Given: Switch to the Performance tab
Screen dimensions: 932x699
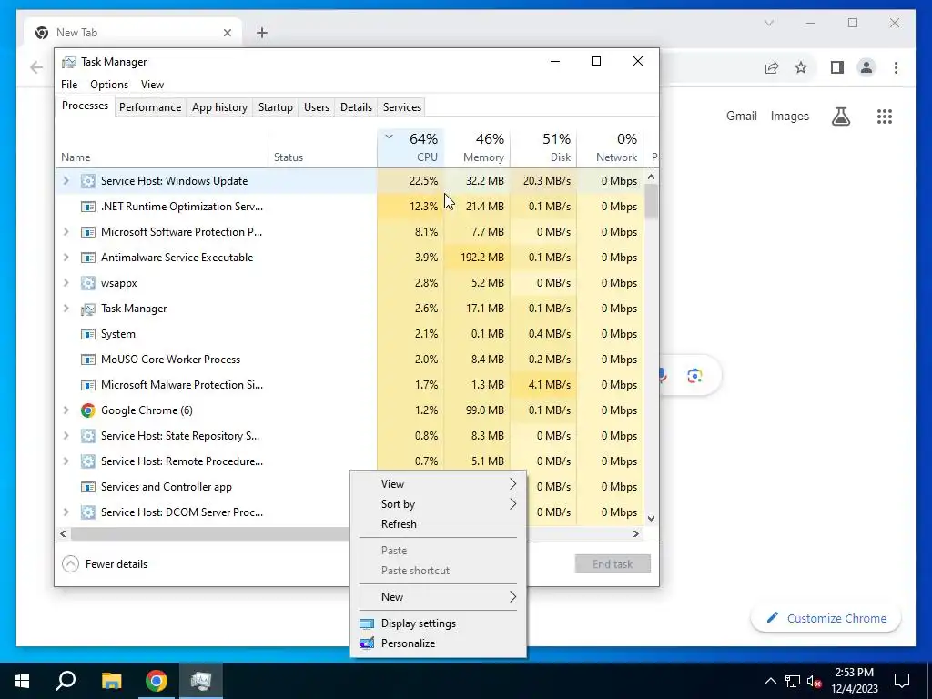Looking at the screenshot, I should coord(150,107).
